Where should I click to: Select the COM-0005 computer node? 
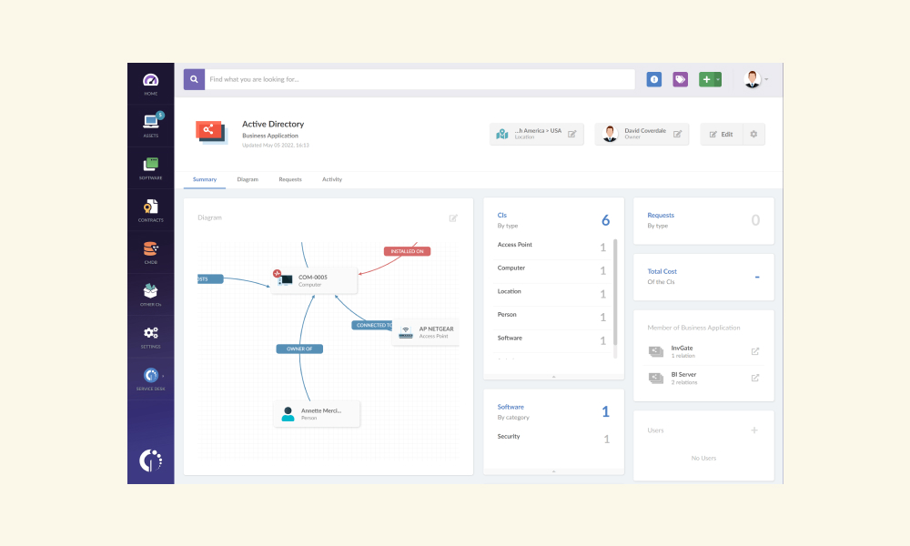(314, 280)
